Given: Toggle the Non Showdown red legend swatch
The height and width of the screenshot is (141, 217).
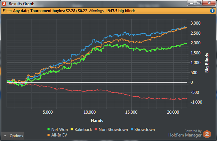Looking at the screenshot, I should coord(96,130).
